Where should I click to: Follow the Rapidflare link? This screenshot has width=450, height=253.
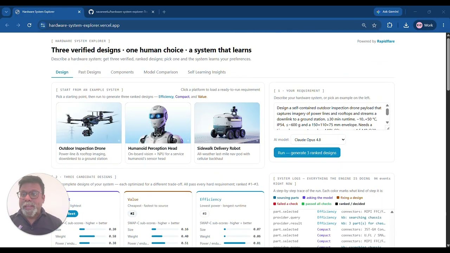click(x=386, y=41)
